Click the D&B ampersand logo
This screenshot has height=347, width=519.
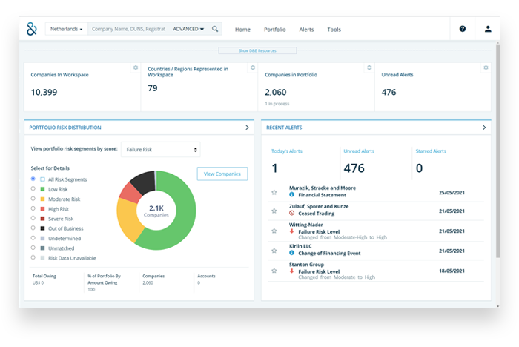pyautogui.click(x=31, y=29)
